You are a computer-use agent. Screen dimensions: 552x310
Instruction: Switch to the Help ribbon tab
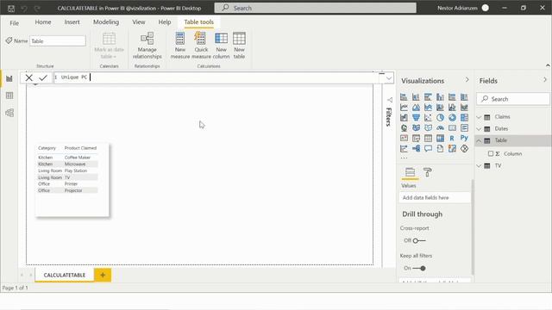click(165, 22)
